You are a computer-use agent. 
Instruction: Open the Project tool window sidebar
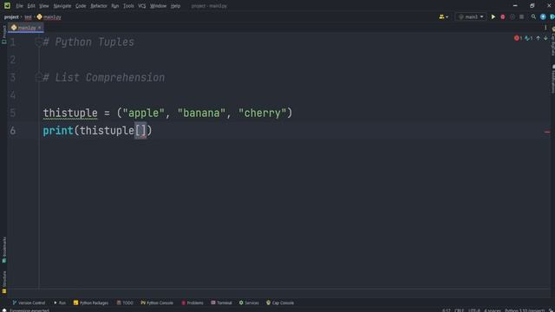coord(3,35)
